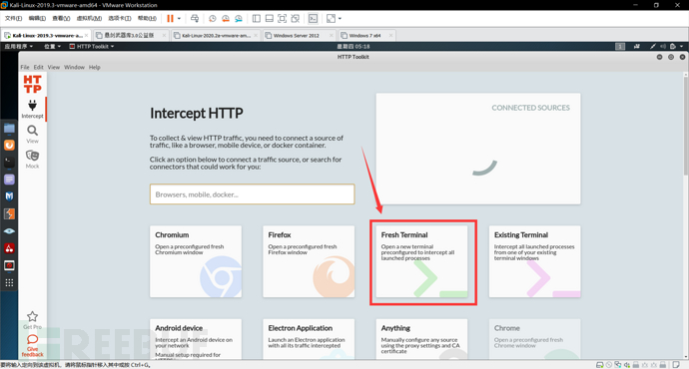Open Kali 位置 places menu
The height and width of the screenshot is (369, 689).
pos(52,46)
